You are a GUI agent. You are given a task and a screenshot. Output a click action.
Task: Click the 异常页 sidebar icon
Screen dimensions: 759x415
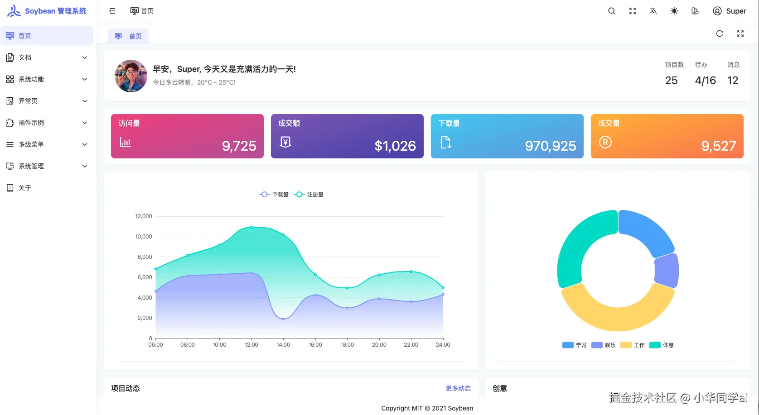[10, 101]
